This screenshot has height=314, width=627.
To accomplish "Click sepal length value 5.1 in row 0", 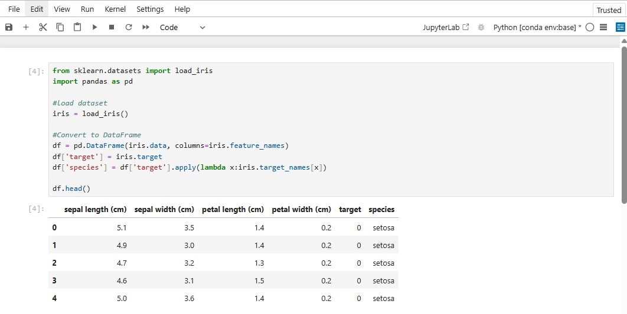I will point(122,228).
